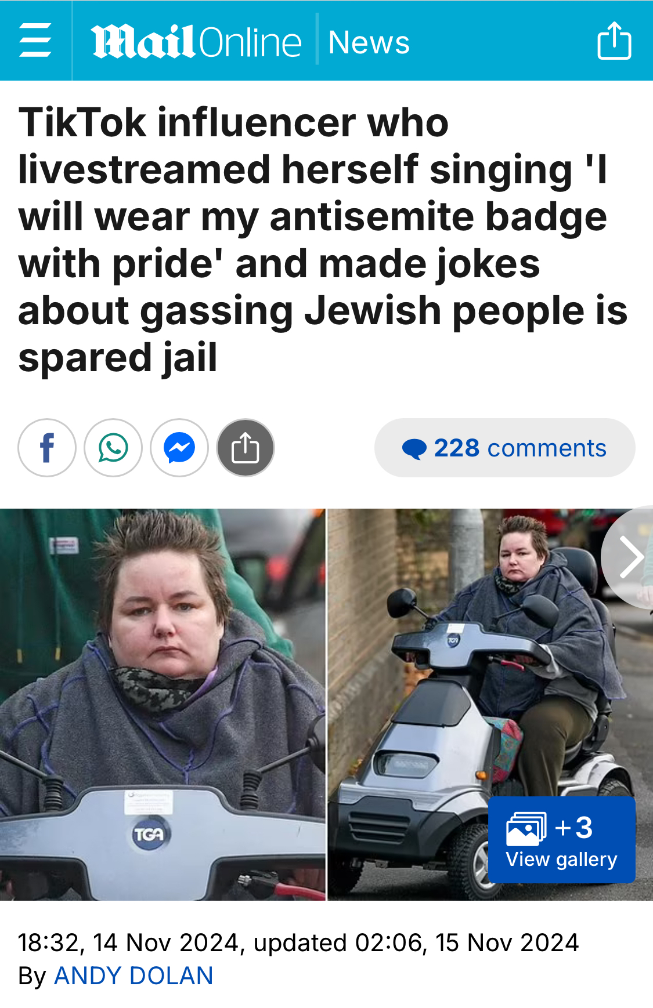
Task: View the 228 comments
Action: 505,448
